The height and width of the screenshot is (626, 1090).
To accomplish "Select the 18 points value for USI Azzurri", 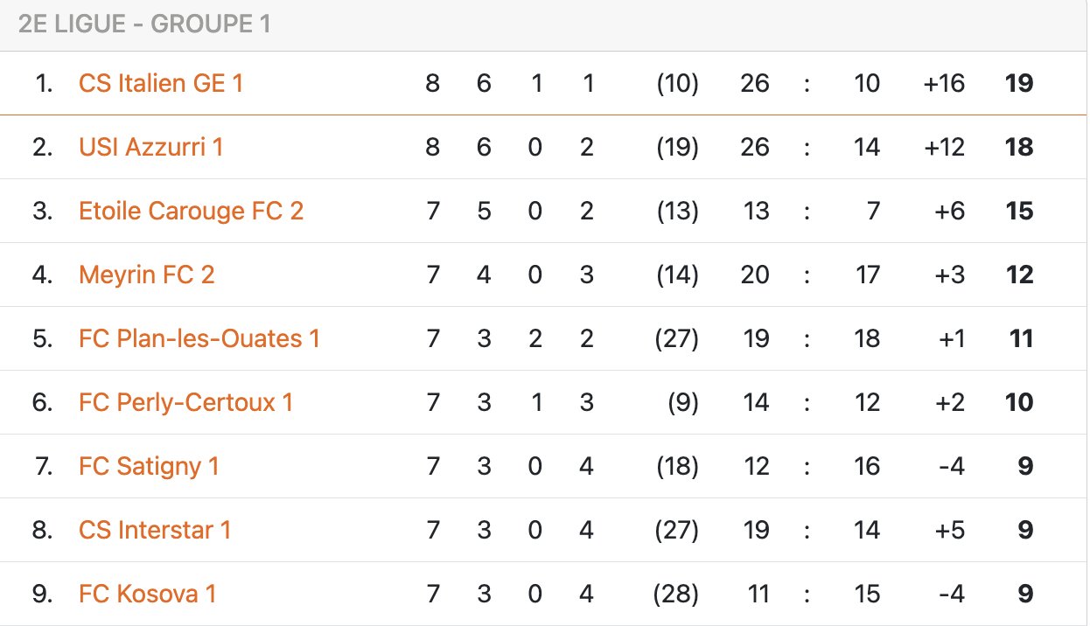I will click(1019, 147).
